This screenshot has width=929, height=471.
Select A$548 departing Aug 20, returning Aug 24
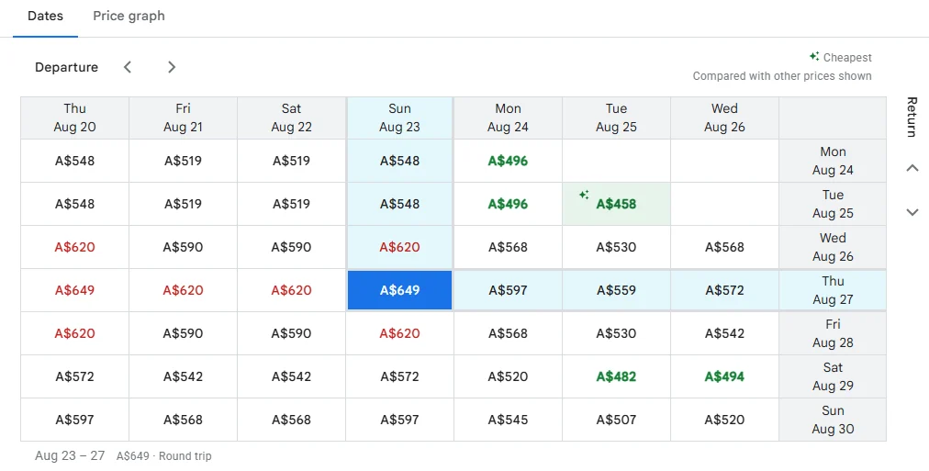coord(74,161)
